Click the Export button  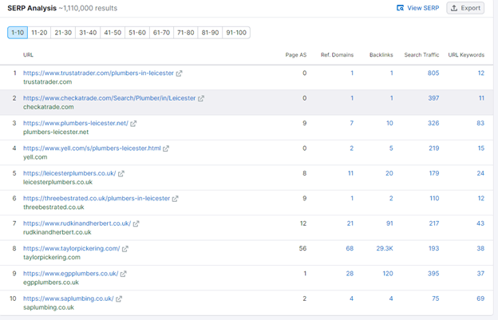[465, 8]
